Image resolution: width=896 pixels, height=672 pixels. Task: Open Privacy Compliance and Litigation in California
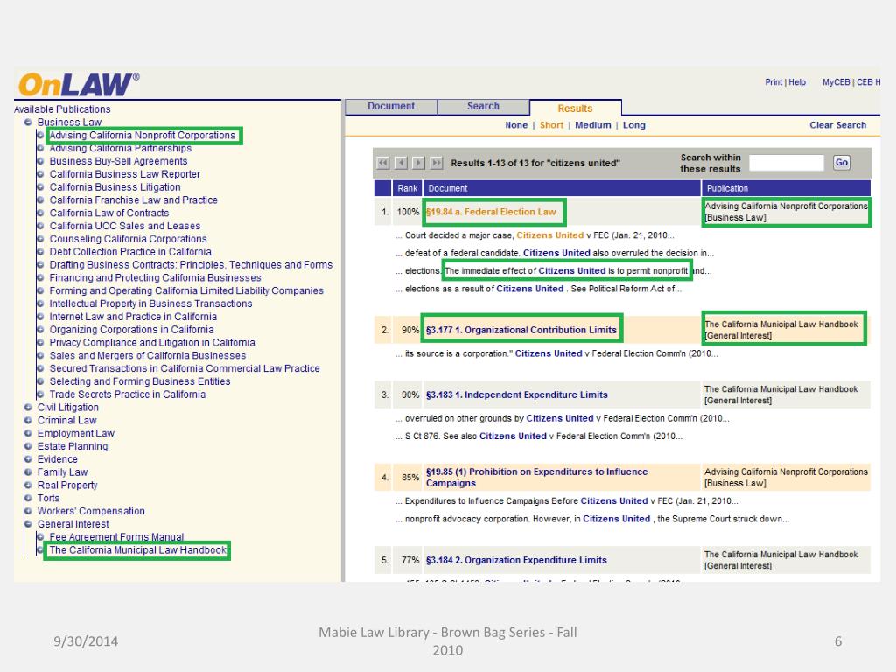[x=152, y=343]
